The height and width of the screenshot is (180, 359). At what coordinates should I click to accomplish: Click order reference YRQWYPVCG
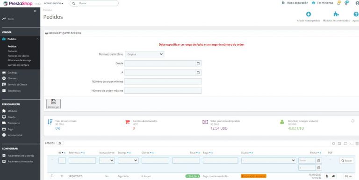point(75,176)
